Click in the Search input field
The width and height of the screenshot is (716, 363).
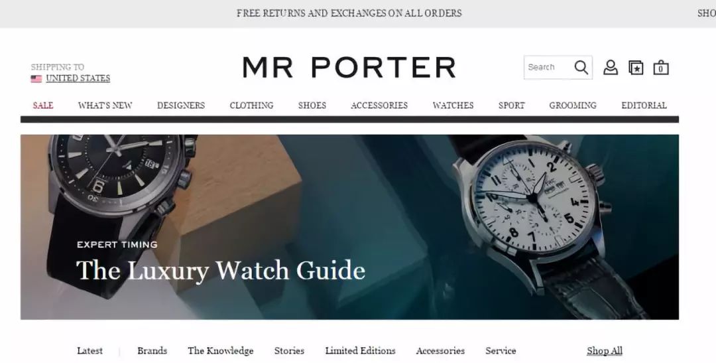coord(549,67)
